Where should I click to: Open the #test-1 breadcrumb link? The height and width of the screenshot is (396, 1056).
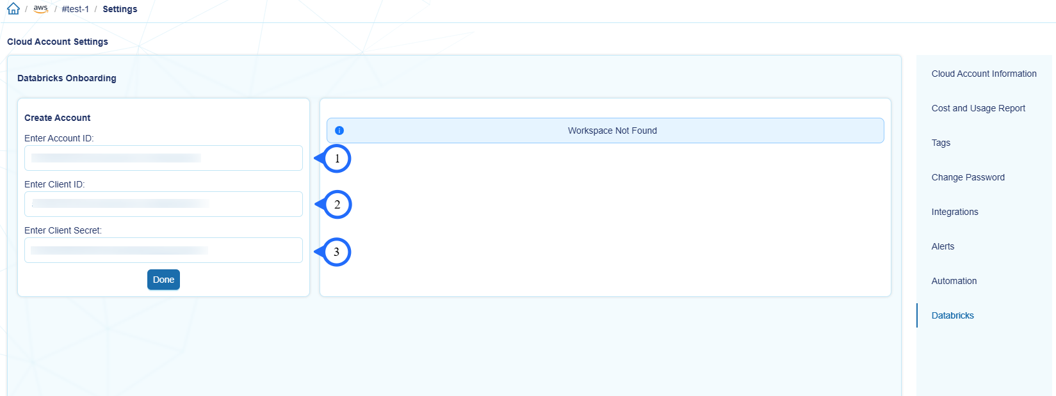[x=76, y=9]
